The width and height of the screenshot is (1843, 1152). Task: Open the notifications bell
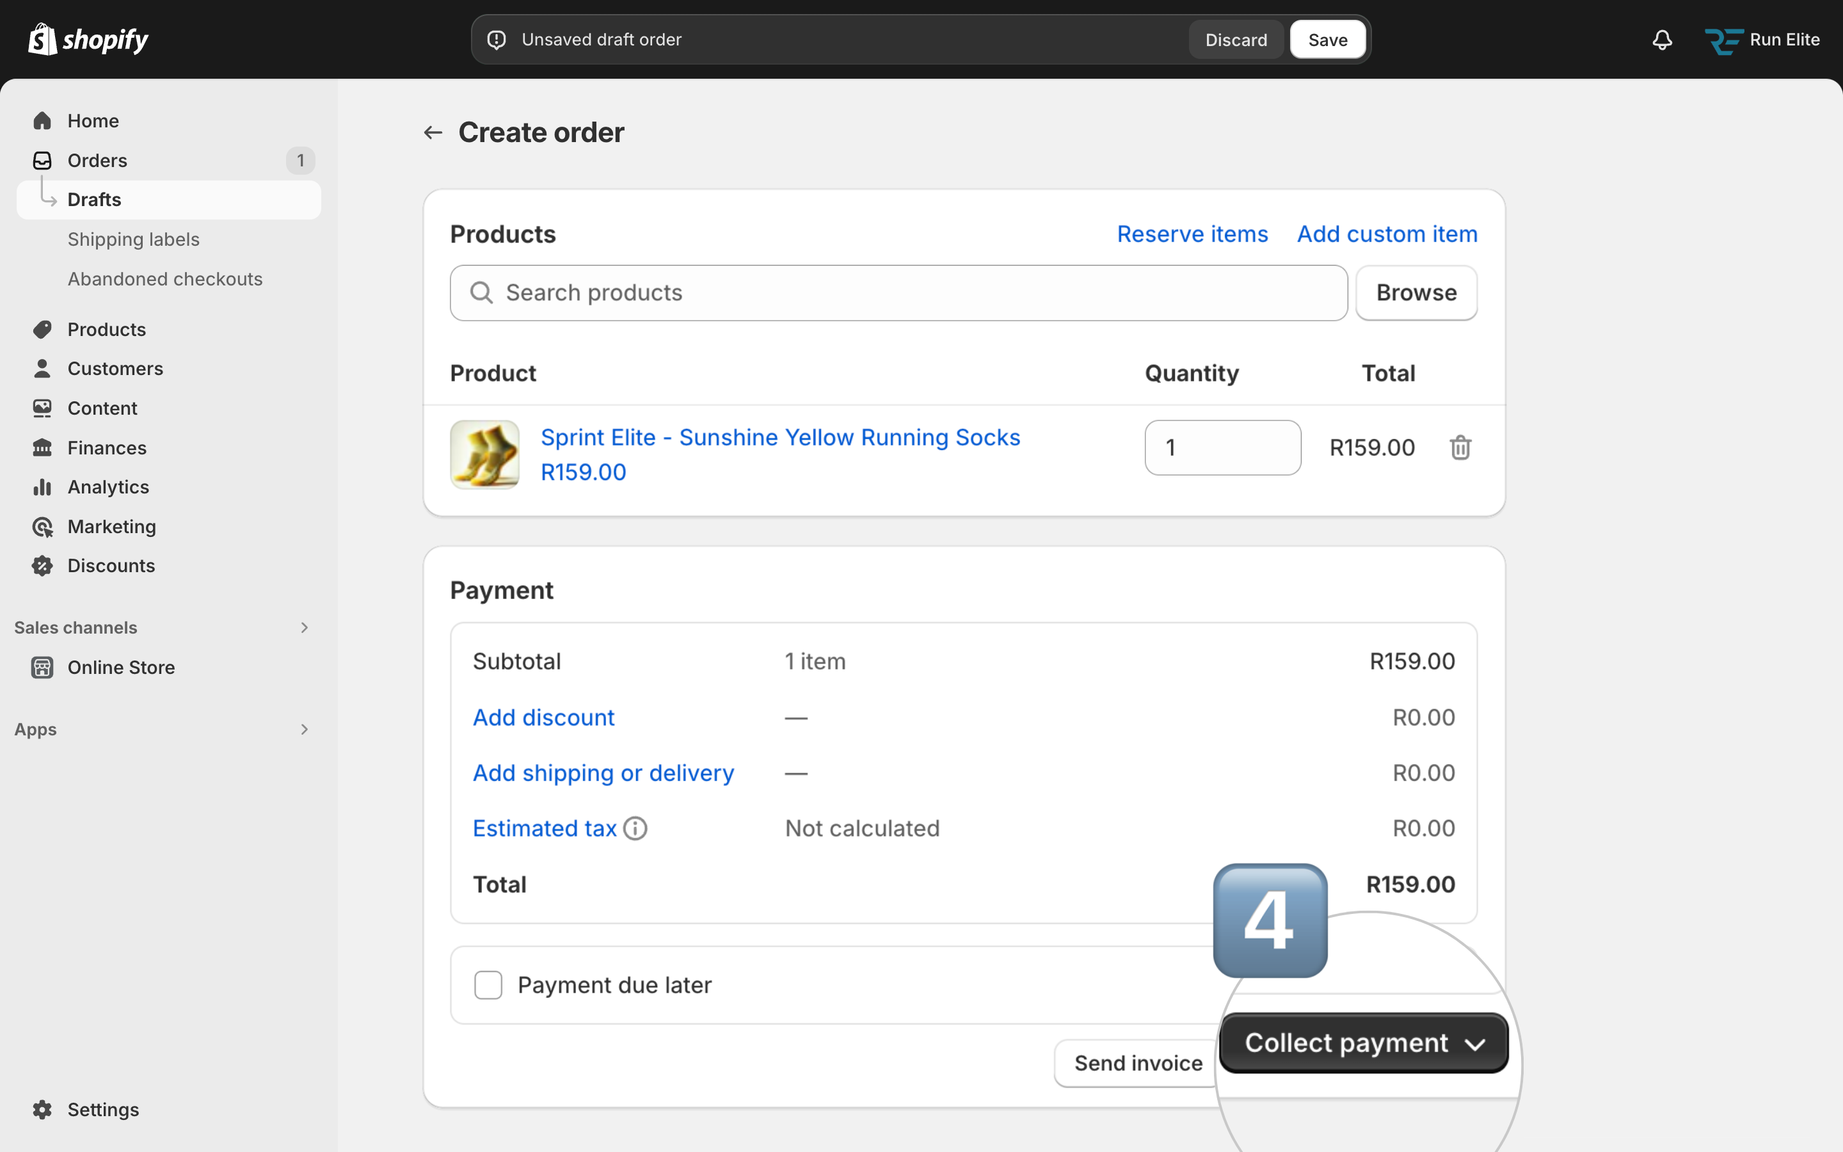tap(1662, 40)
